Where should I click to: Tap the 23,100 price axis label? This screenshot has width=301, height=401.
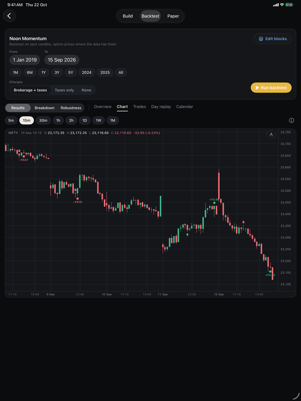click(x=286, y=284)
